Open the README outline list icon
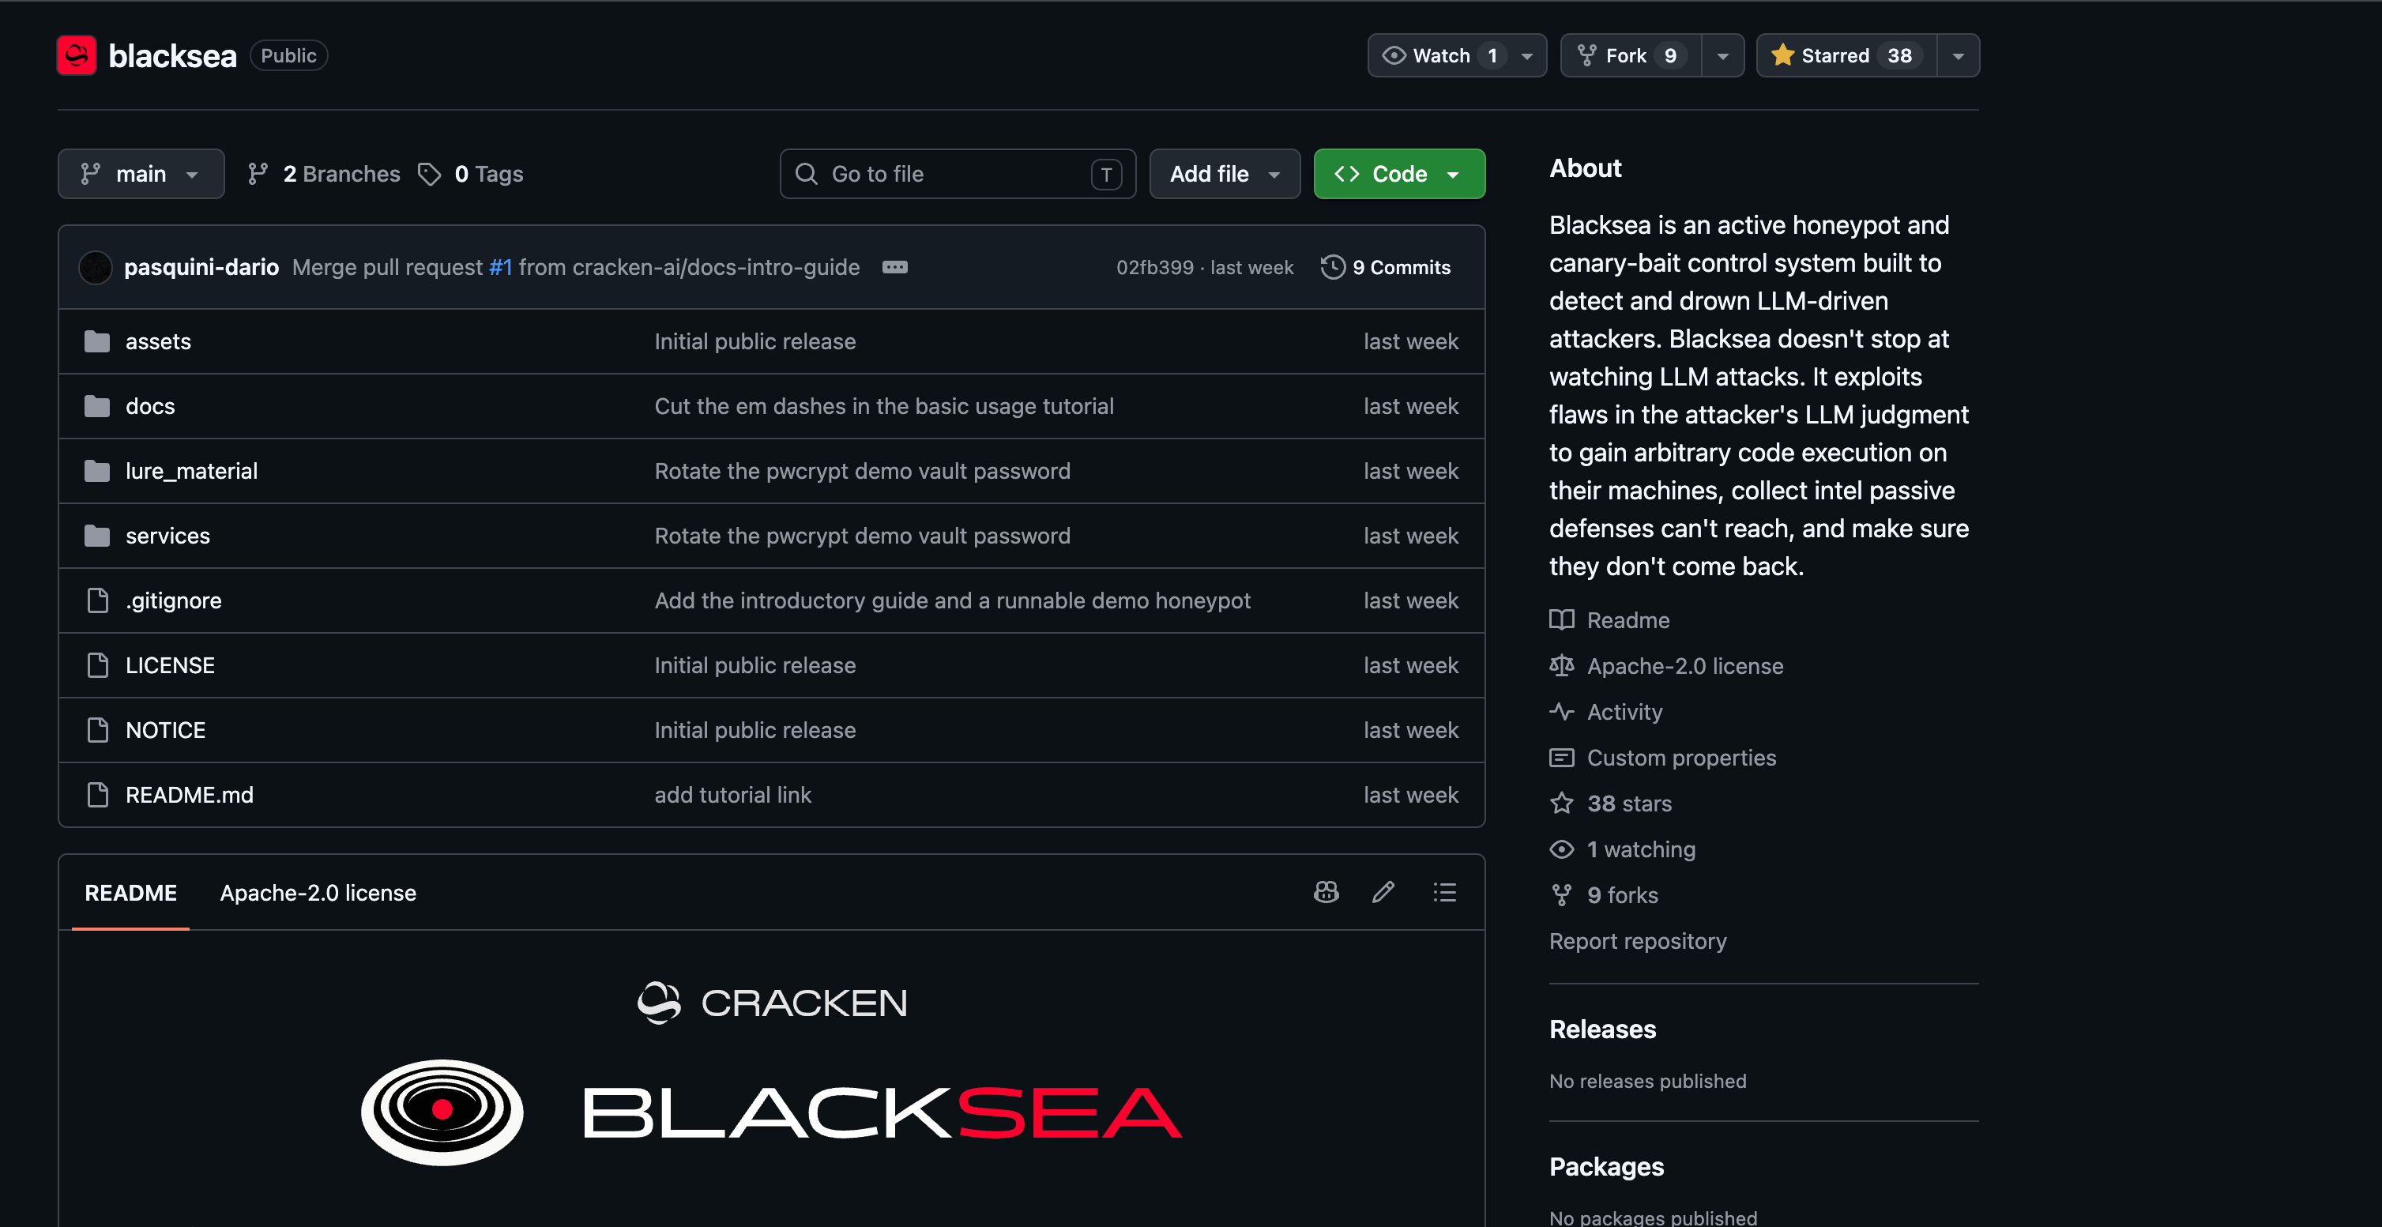The image size is (2382, 1227). tap(1444, 892)
